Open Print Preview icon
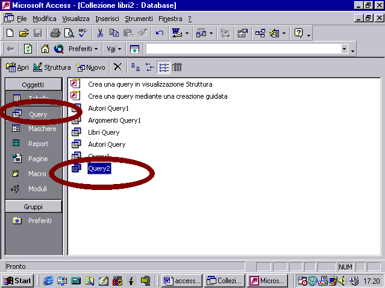Viewport: 385px width, 288px height. pos(69,33)
